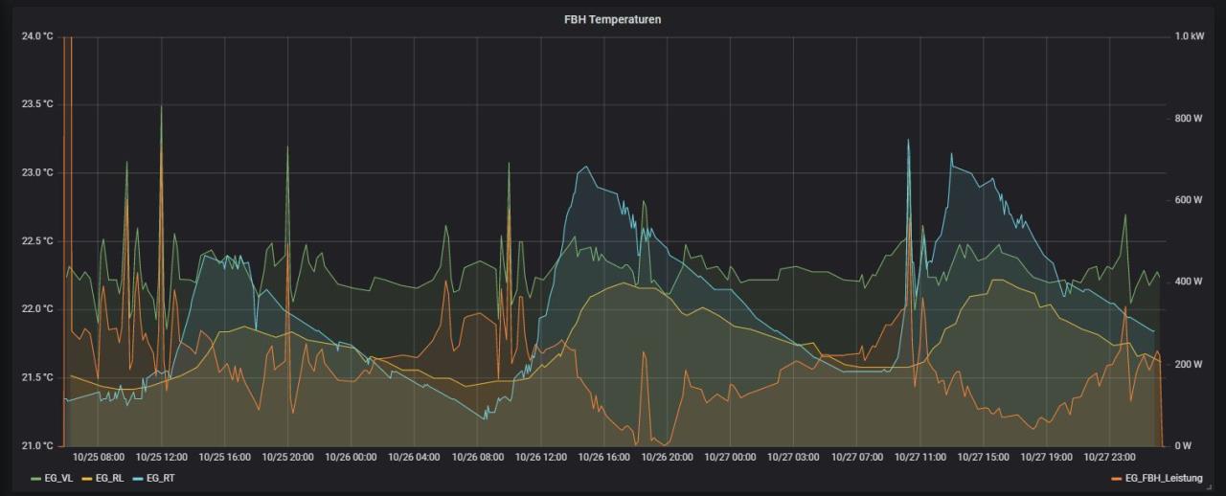Toggle the EG_VL series in legend
This screenshot has height=496, width=1226.
pyautogui.click(x=59, y=477)
